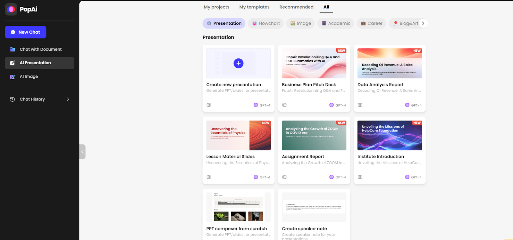Select the Flowchart category chip
This screenshot has width=513, height=240.
tap(266, 23)
